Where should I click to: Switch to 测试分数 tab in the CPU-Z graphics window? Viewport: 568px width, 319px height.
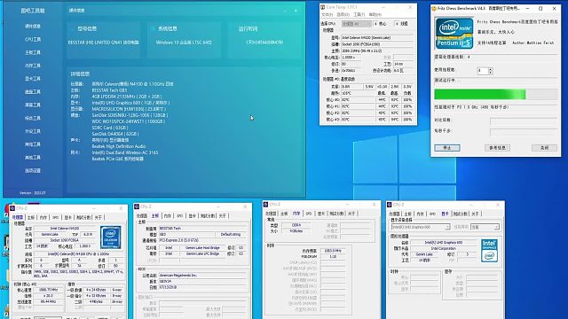pos(461,214)
